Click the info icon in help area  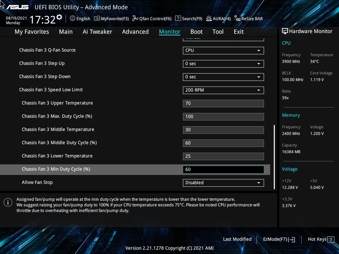(8, 202)
